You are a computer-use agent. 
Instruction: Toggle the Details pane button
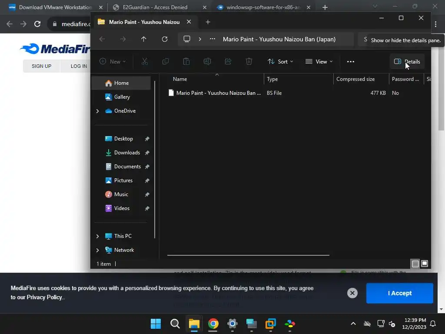coord(407,61)
